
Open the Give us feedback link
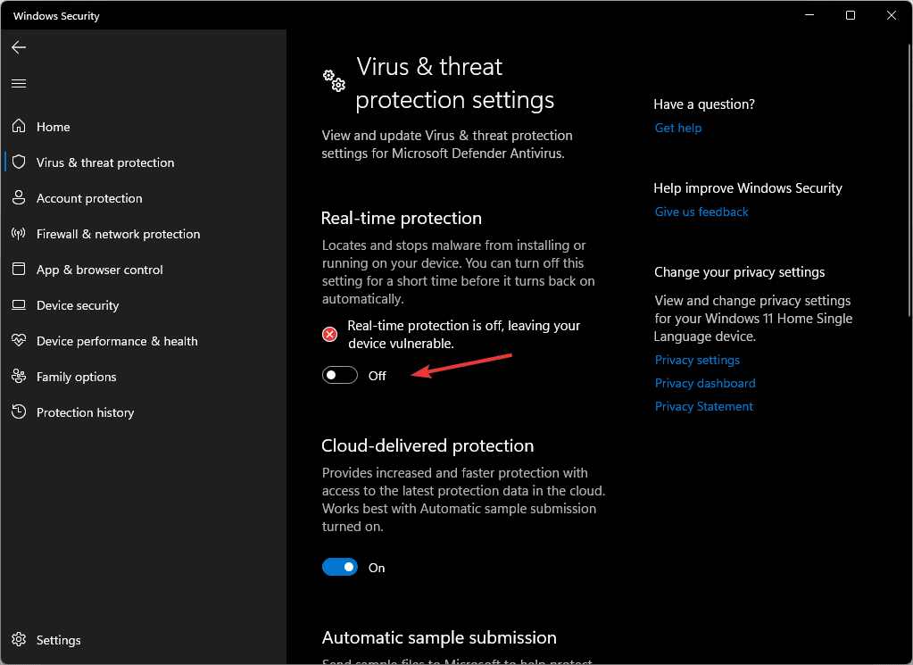701,212
